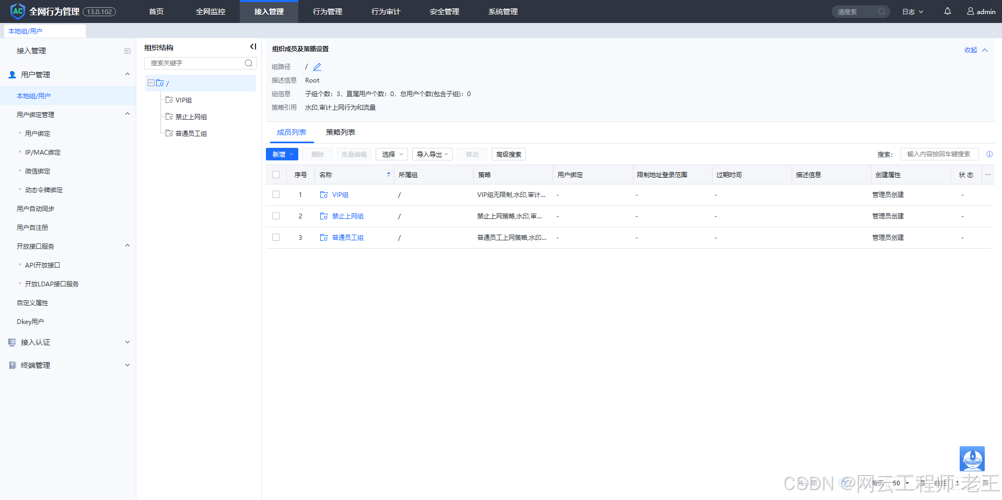Open the 日志 dropdown in top bar
The width and height of the screenshot is (1002, 500).
click(913, 11)
